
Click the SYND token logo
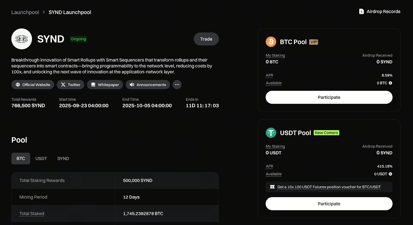22,39
